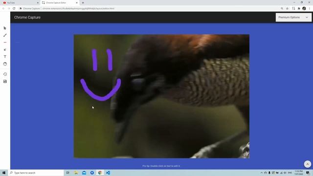
Task: Open Task View on the taskbar
Action: click(68, 173)
